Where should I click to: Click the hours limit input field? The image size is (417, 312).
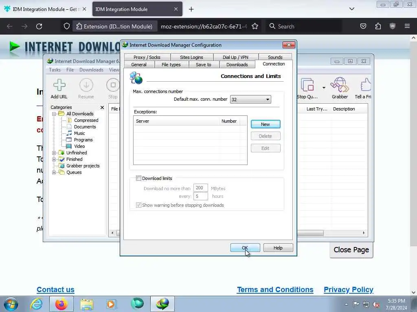[200, 196]
